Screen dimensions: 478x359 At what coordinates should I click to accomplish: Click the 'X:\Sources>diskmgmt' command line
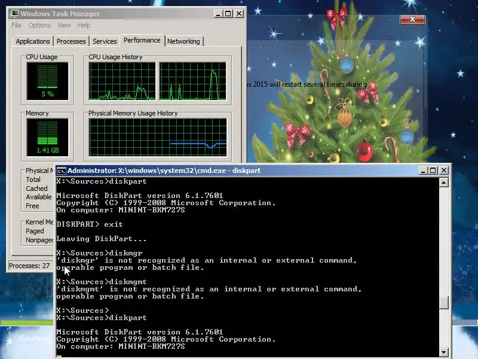(x=102, y=282)
